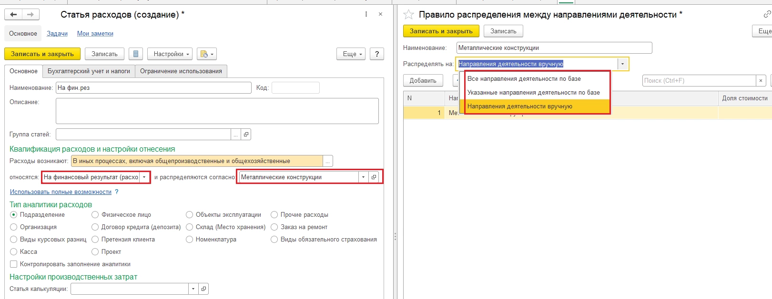Focus rule Наименование field Металлические конструкции
The width and height of the screenshot is (772, 299).
click(554, 48)
